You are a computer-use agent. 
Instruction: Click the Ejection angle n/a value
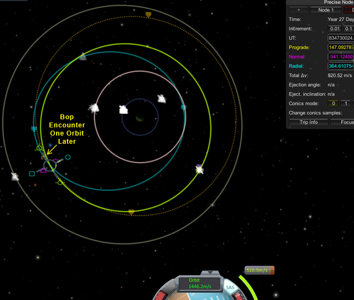pos(331,85)
